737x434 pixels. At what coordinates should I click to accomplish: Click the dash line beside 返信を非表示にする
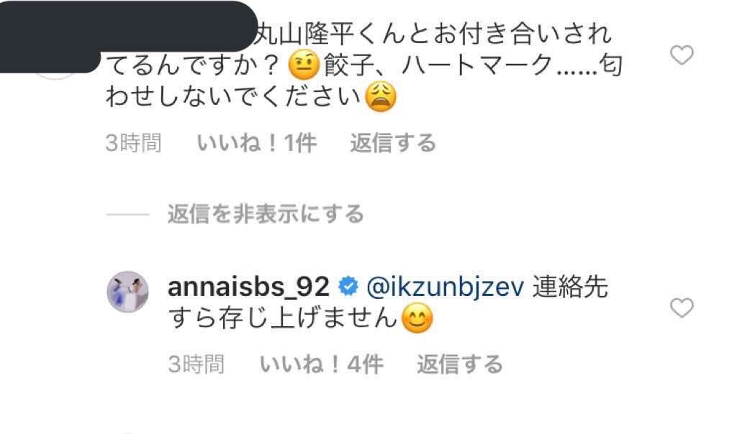(x=128, y=214)
